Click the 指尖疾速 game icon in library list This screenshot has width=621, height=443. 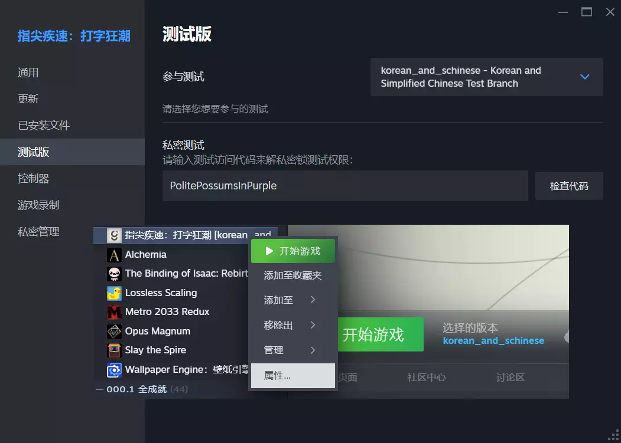pos(114,235)
